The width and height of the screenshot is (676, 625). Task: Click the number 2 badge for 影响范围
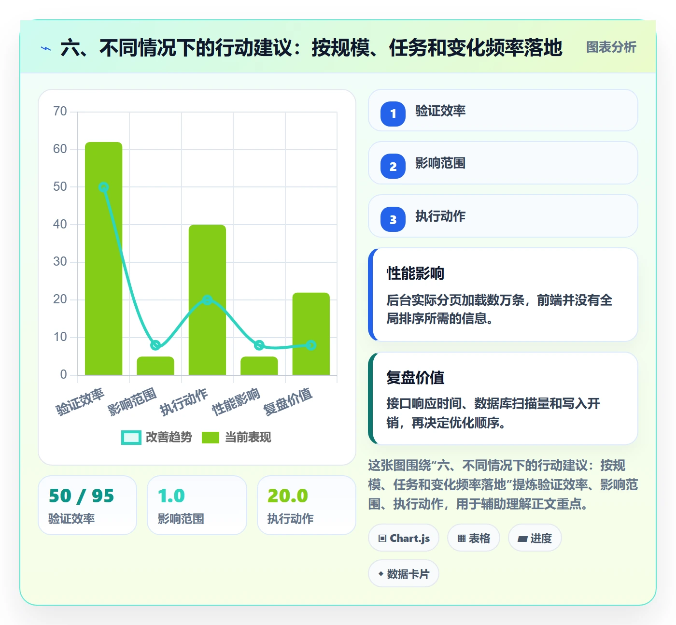point(393,166)
